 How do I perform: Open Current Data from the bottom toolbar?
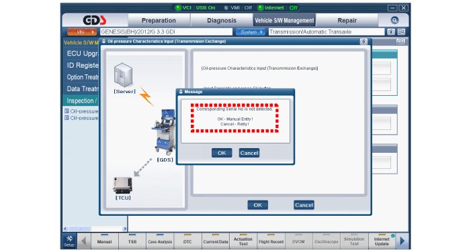pyautogui.click(x=216, y=241)
